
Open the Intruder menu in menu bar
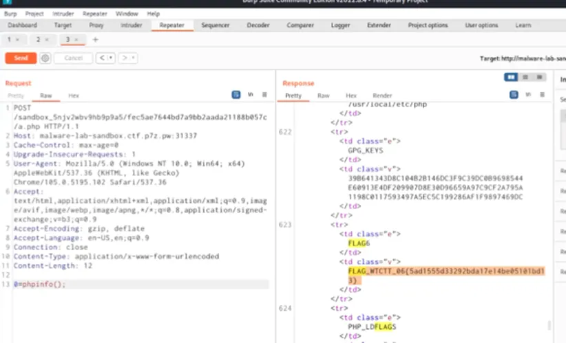click(63, 14)
